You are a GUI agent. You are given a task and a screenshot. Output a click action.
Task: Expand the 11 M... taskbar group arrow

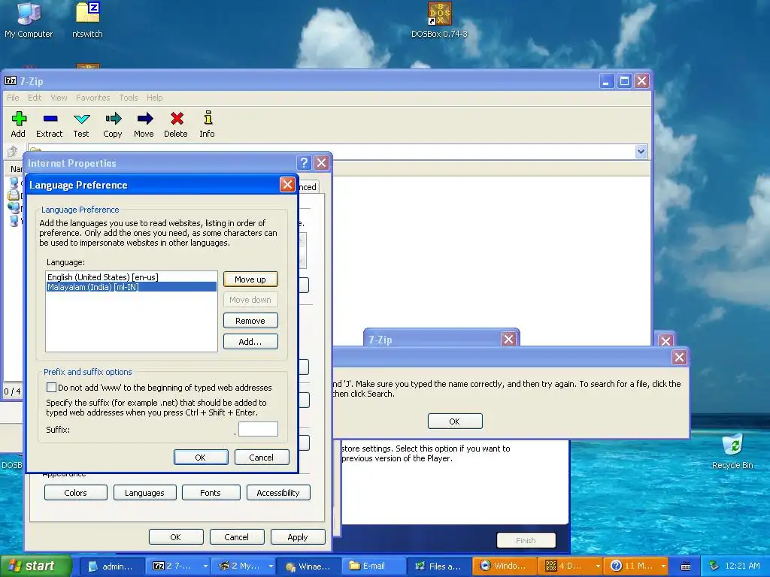(663, 566)
